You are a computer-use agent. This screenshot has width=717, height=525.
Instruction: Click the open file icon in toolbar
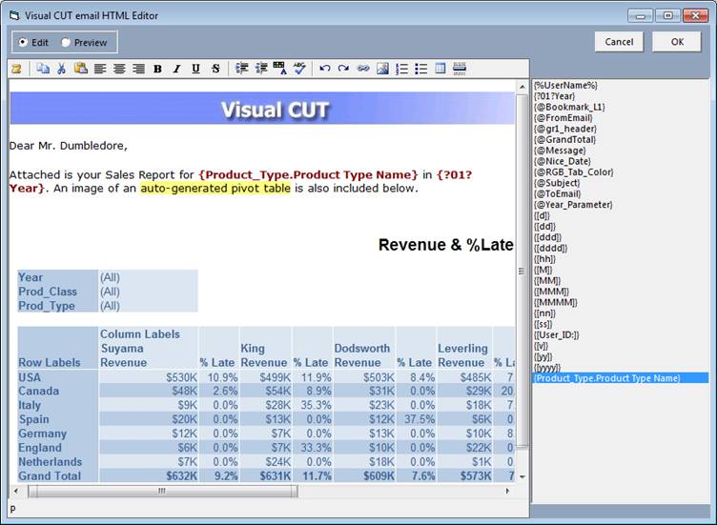point(17,69)
